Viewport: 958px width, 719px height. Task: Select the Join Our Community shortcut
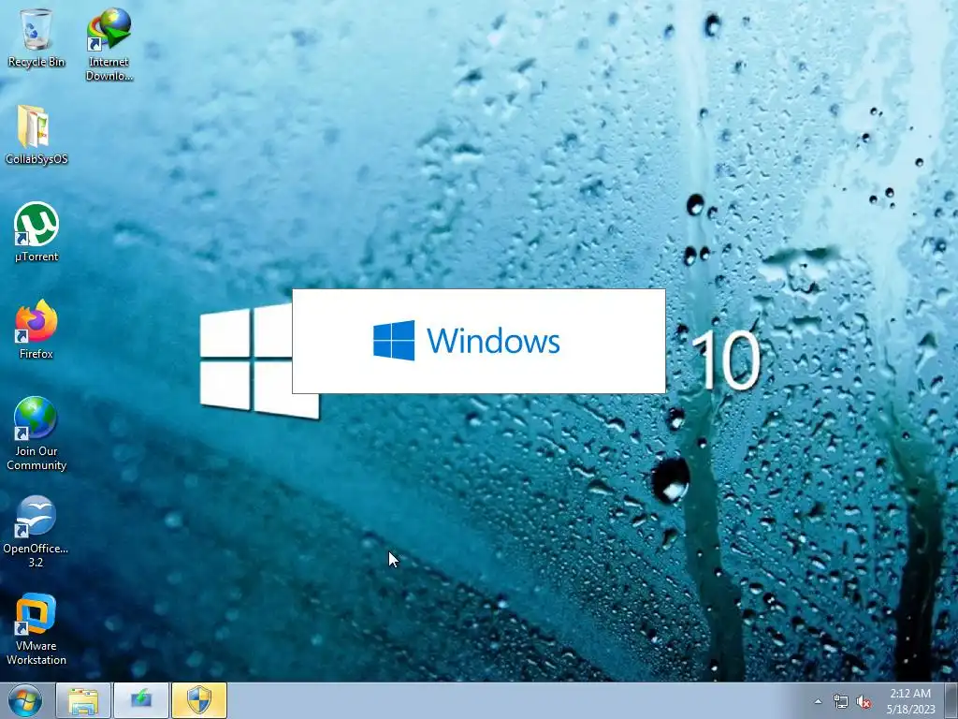(x=36, y=433)
